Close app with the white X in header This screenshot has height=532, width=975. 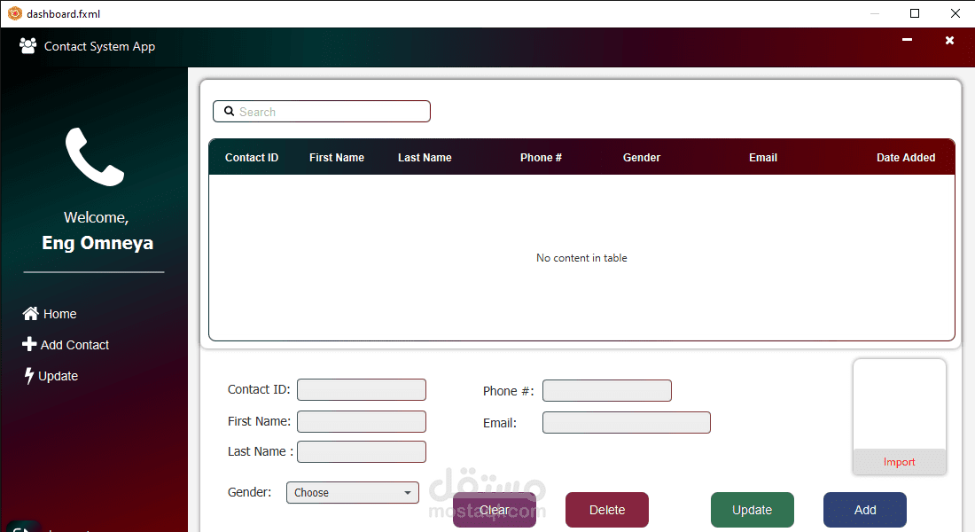949,41
